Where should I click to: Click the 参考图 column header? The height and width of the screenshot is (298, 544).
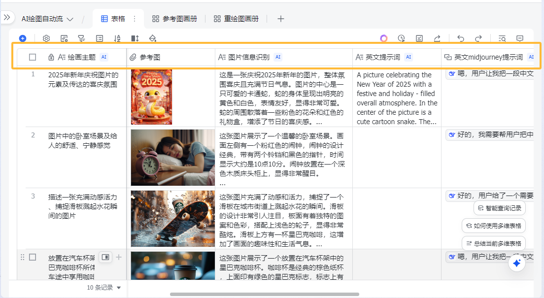point(170,57)
